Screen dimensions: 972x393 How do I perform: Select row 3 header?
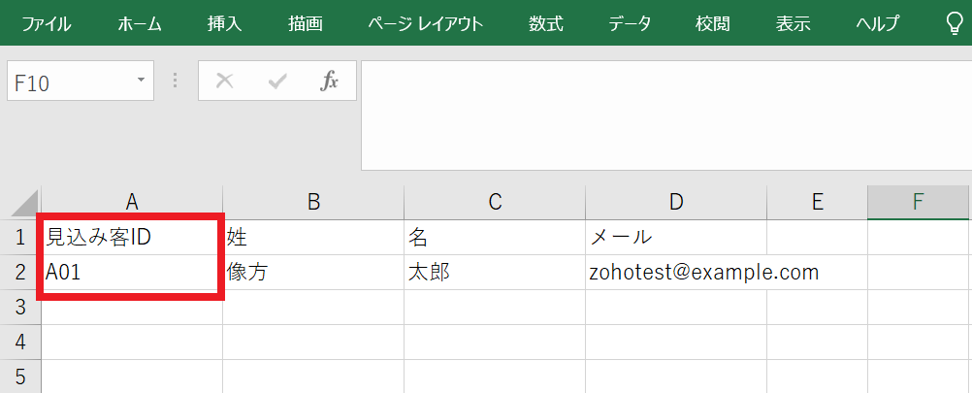[x=20, y=307]
